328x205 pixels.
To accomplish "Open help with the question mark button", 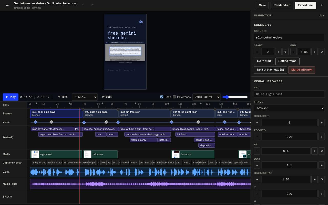I will (x=322, y=5).
